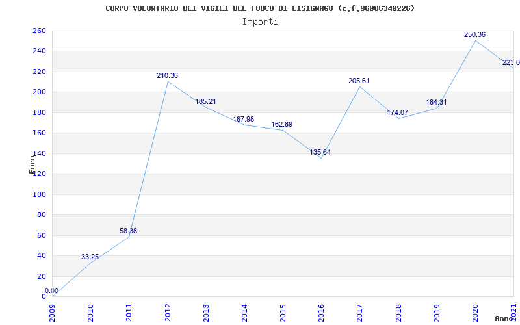Select data label 185.21
Viewport: 520px width, 325px height.
coord(205,101)
